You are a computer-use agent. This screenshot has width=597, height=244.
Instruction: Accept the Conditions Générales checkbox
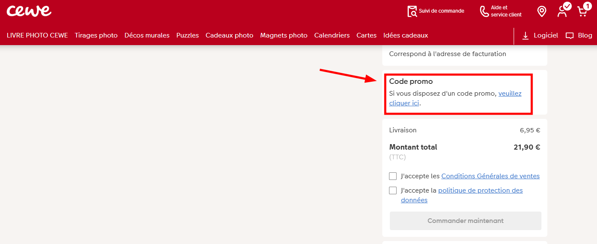pyautogui.click(x=393, y=176)
